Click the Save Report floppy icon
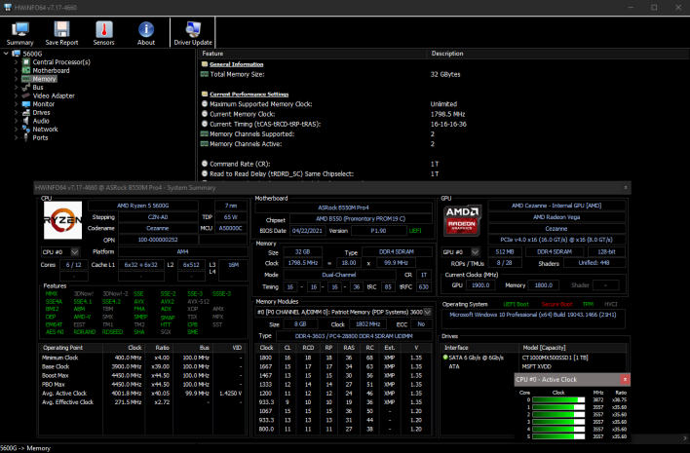Screen dimensions: 690x453 click(61, 33)
